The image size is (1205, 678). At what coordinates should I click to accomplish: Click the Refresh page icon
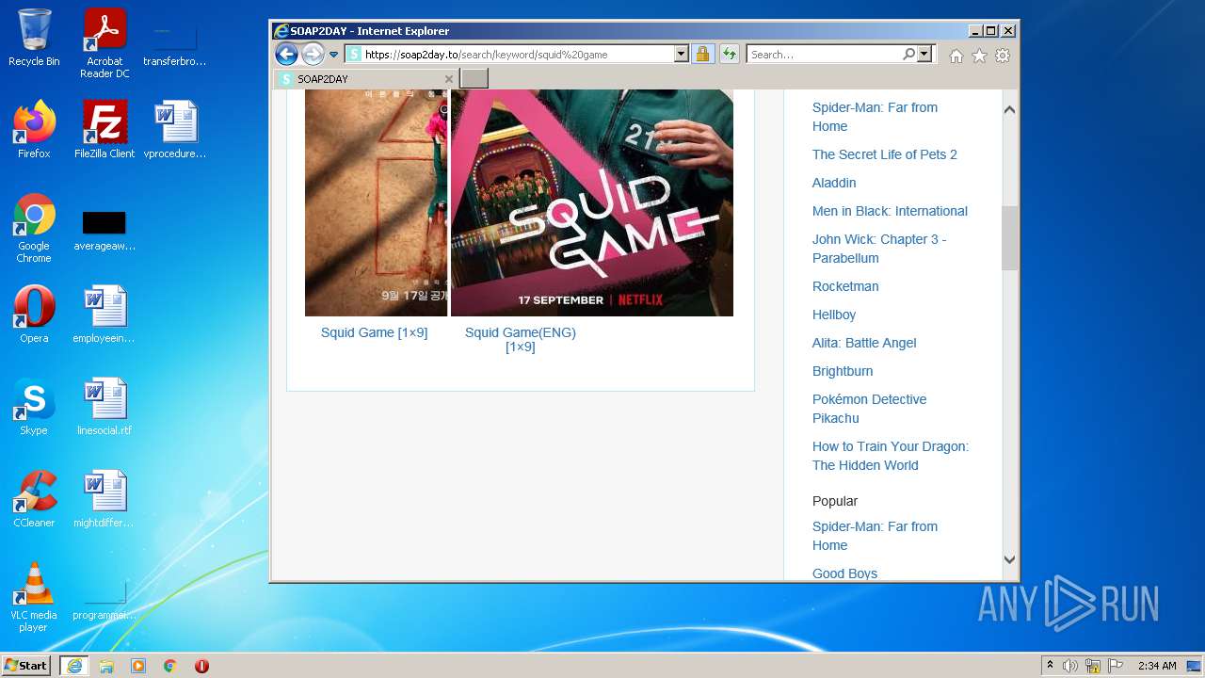pos(729,55)
